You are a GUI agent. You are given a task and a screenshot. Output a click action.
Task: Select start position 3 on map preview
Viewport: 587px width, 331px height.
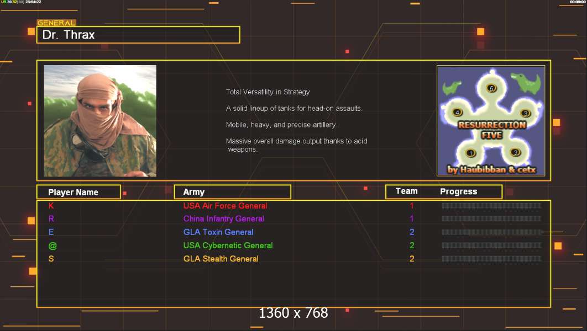(526, 113)
